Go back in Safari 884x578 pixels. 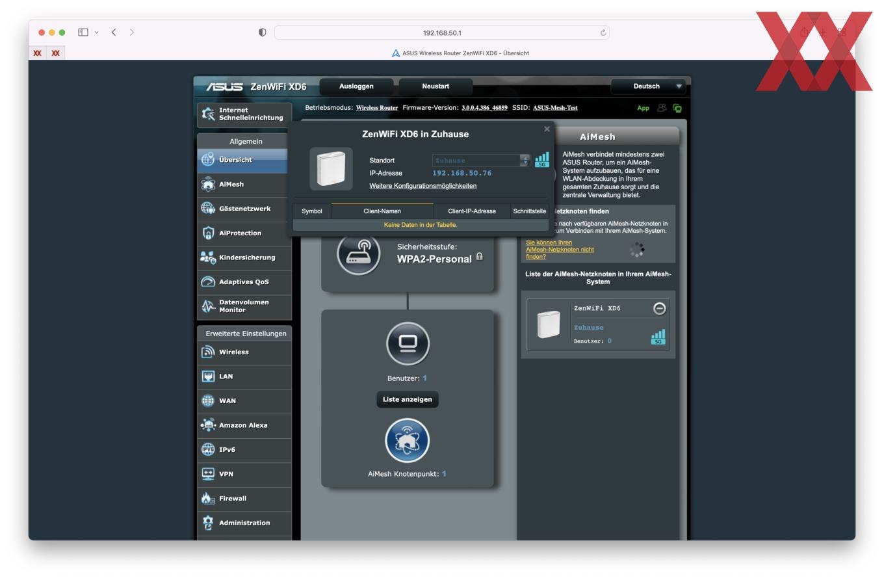pos(114,32)
